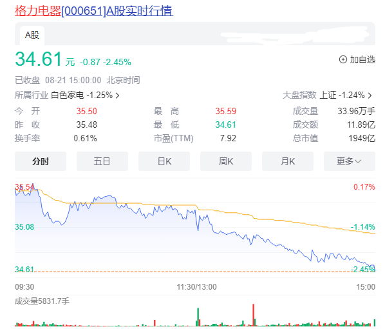Click the 昨收 value 35.48
The image size is (385, 329).
86,125
